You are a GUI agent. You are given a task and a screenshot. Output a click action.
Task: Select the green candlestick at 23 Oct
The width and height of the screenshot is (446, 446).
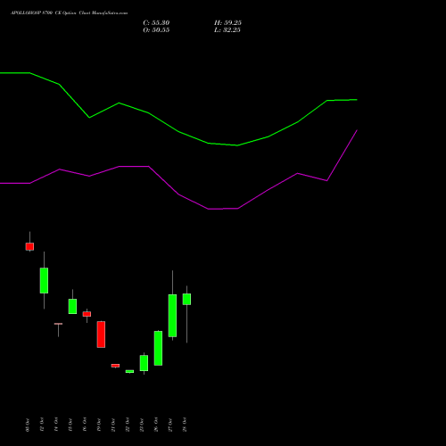[144, 363]
